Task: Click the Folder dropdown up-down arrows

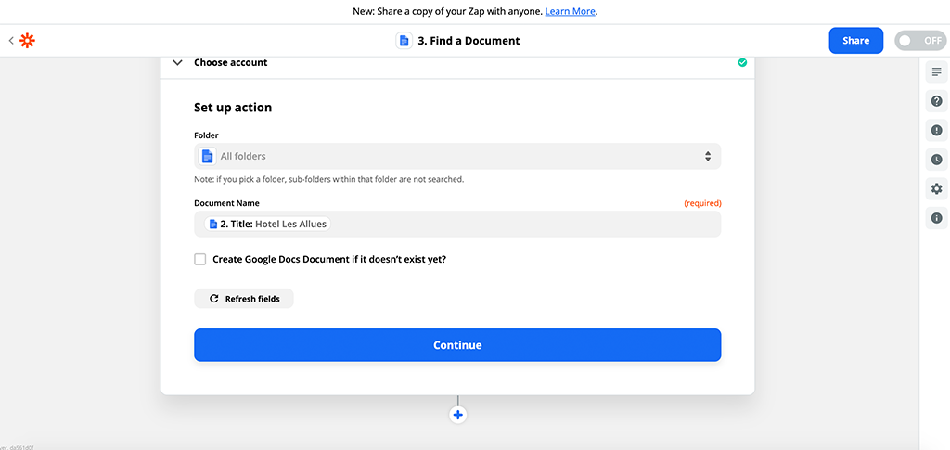Action: pyautogui.click(x=707, y=156)
